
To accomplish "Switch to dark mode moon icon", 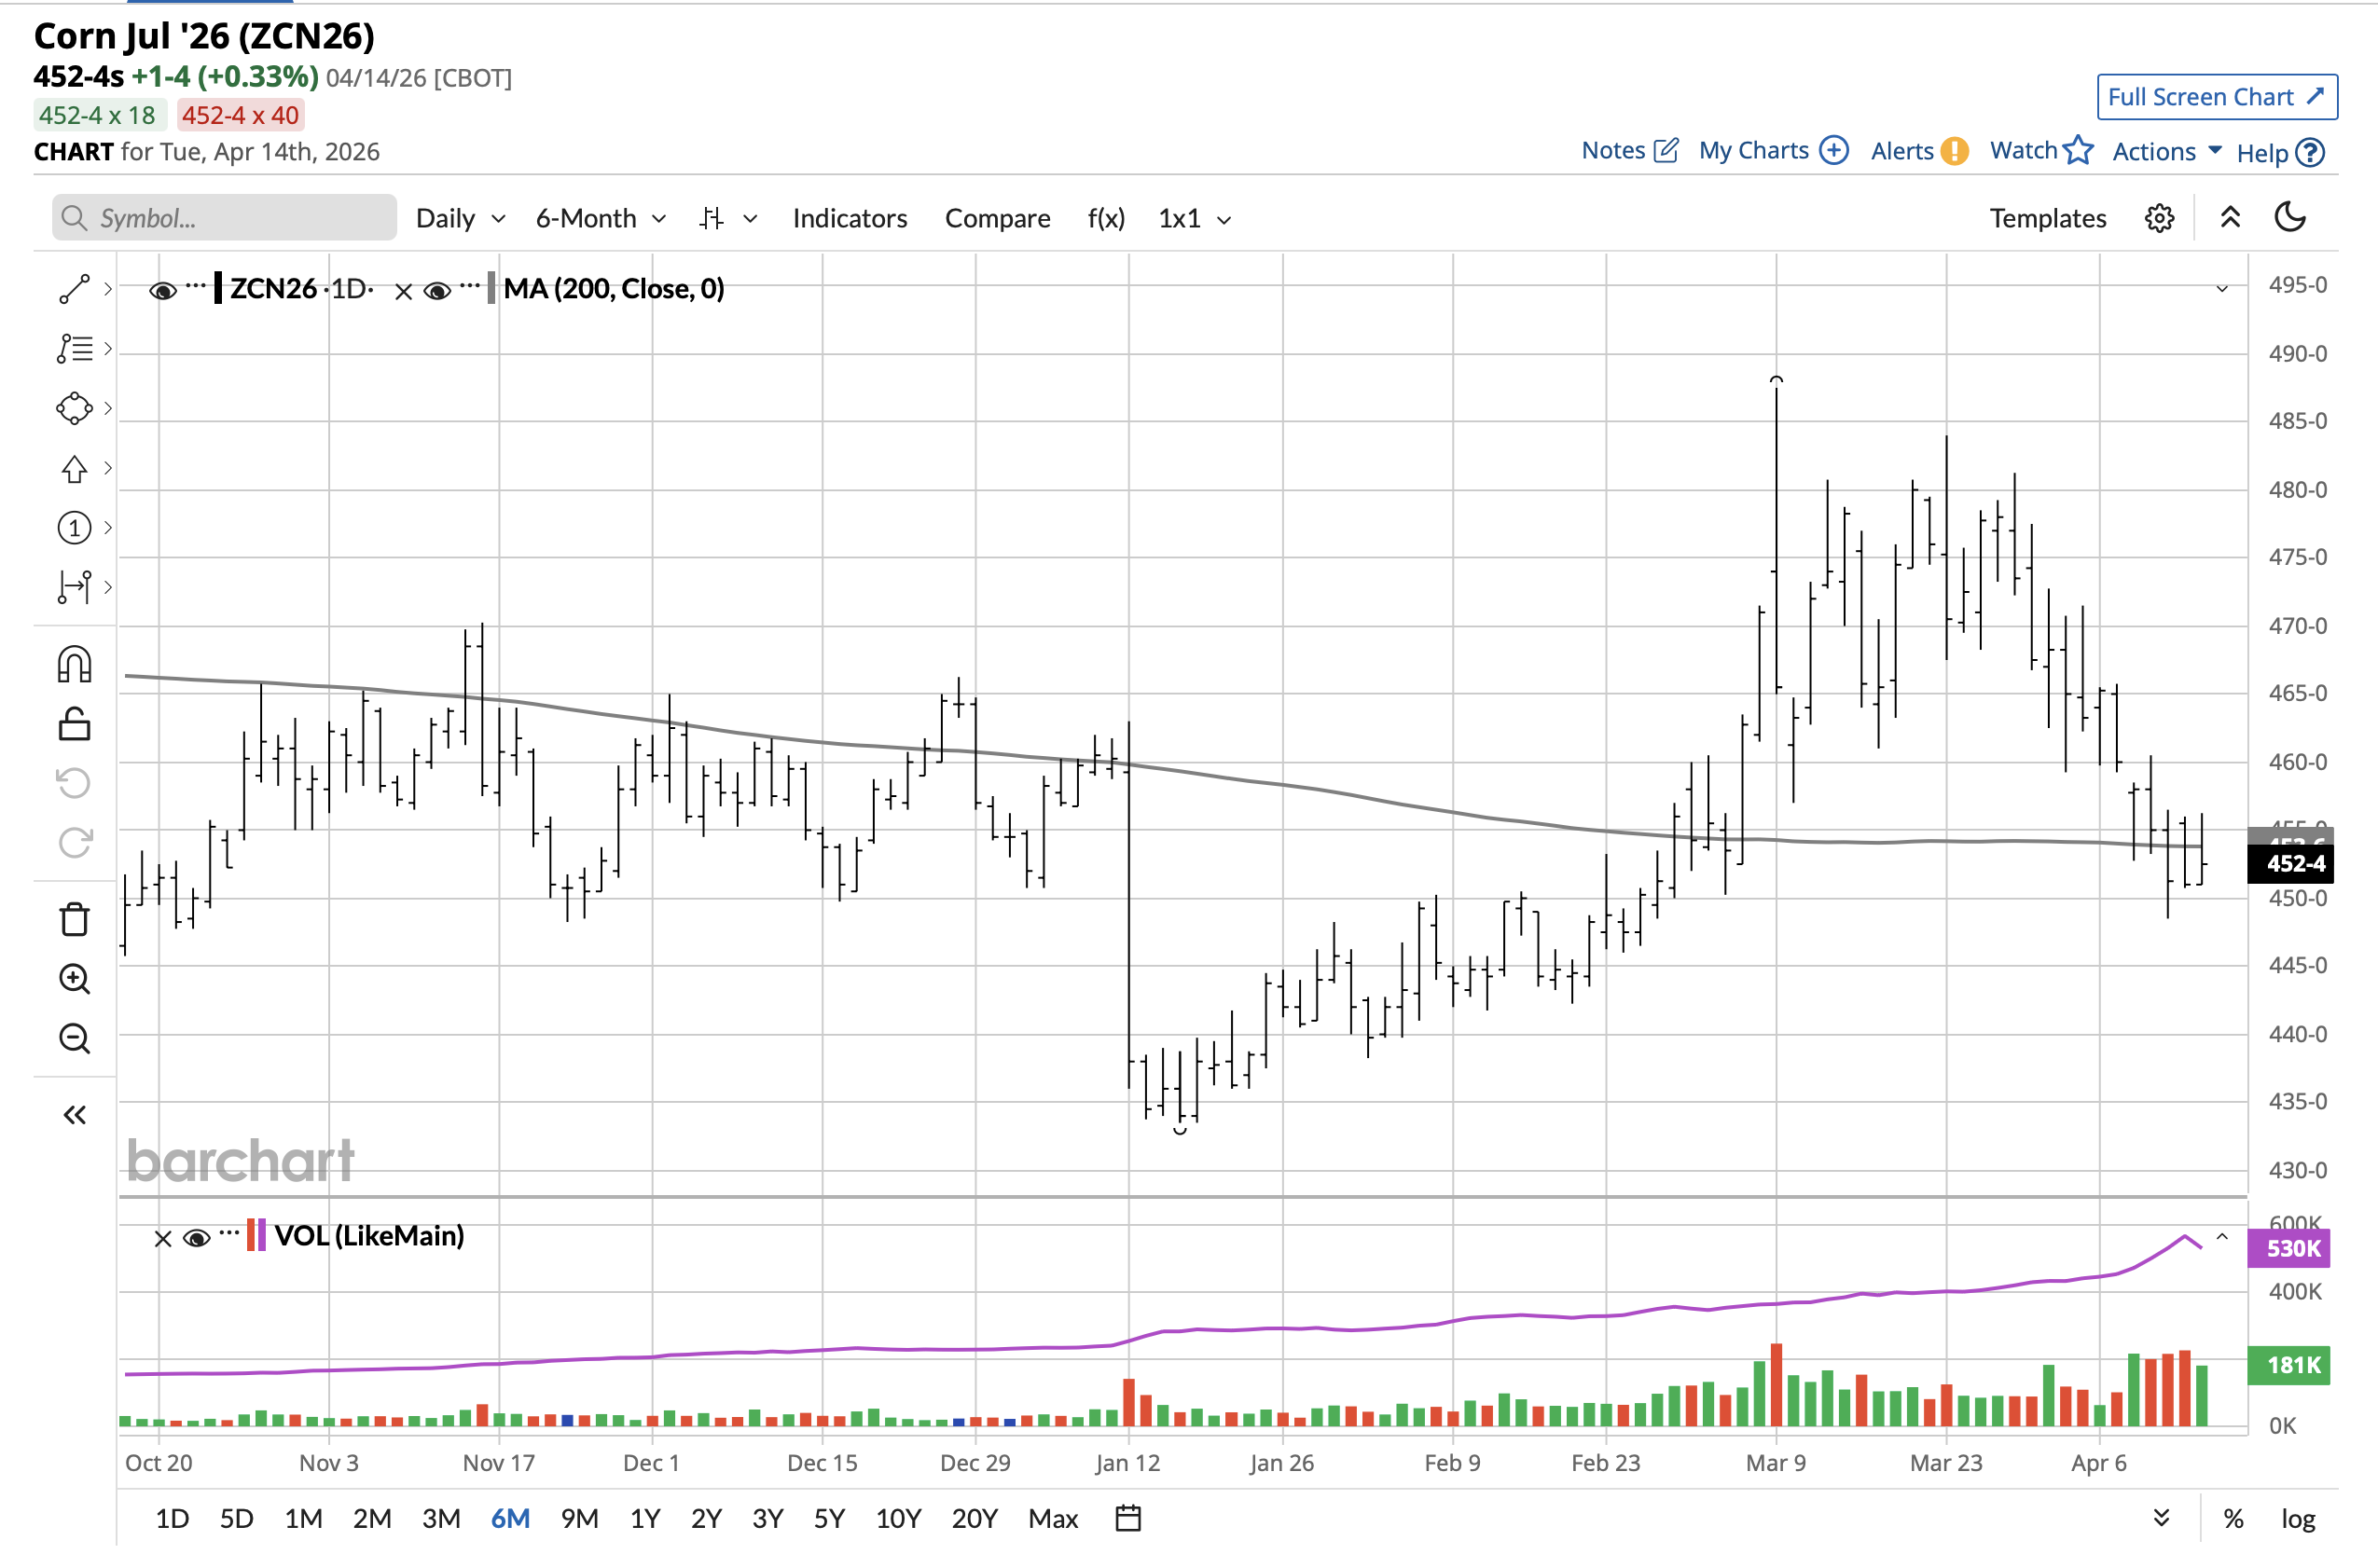I will tap(2289, 218).
